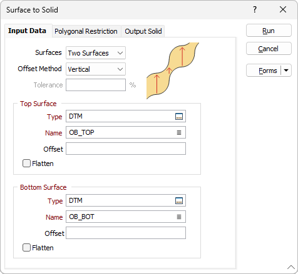Screen dimensions: 298x274
Task: Switch to the Output Solid tab
Action: pyautogui.click(x=143, y=31)
